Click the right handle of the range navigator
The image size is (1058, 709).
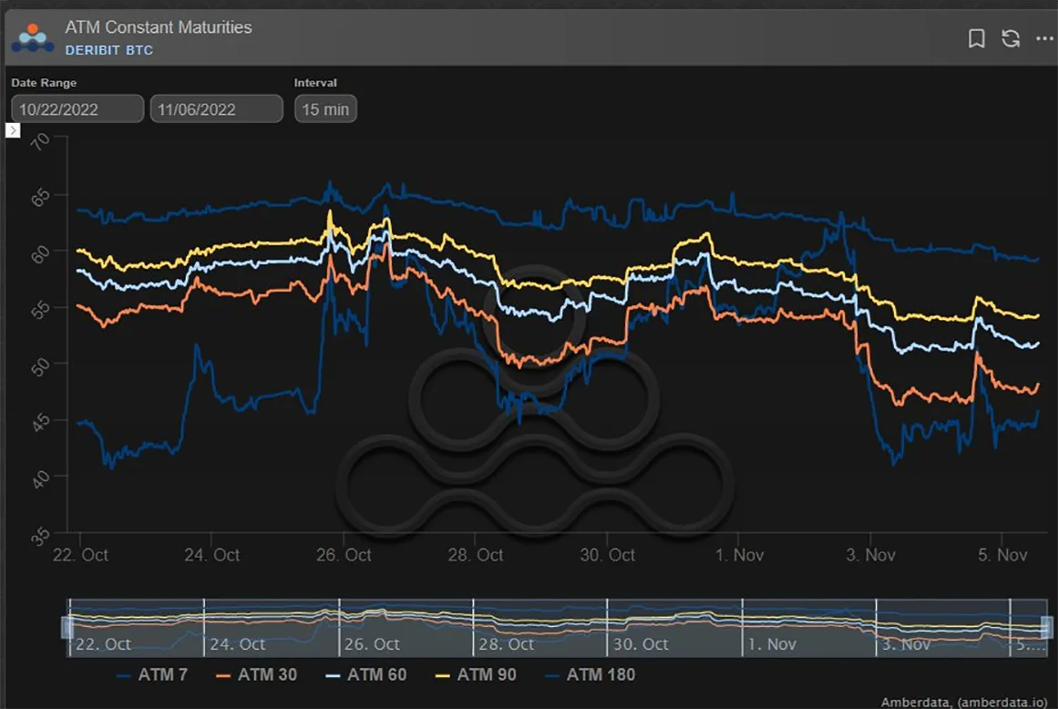tap(1046, 627)
